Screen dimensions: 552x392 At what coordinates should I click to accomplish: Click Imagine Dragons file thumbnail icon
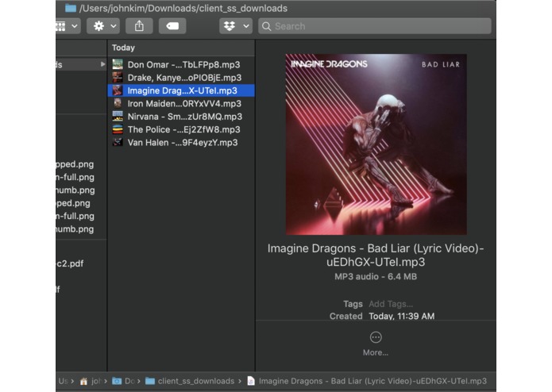pos(118,90)
